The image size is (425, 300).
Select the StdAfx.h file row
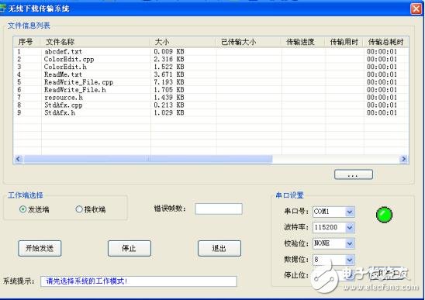(211, 112)
